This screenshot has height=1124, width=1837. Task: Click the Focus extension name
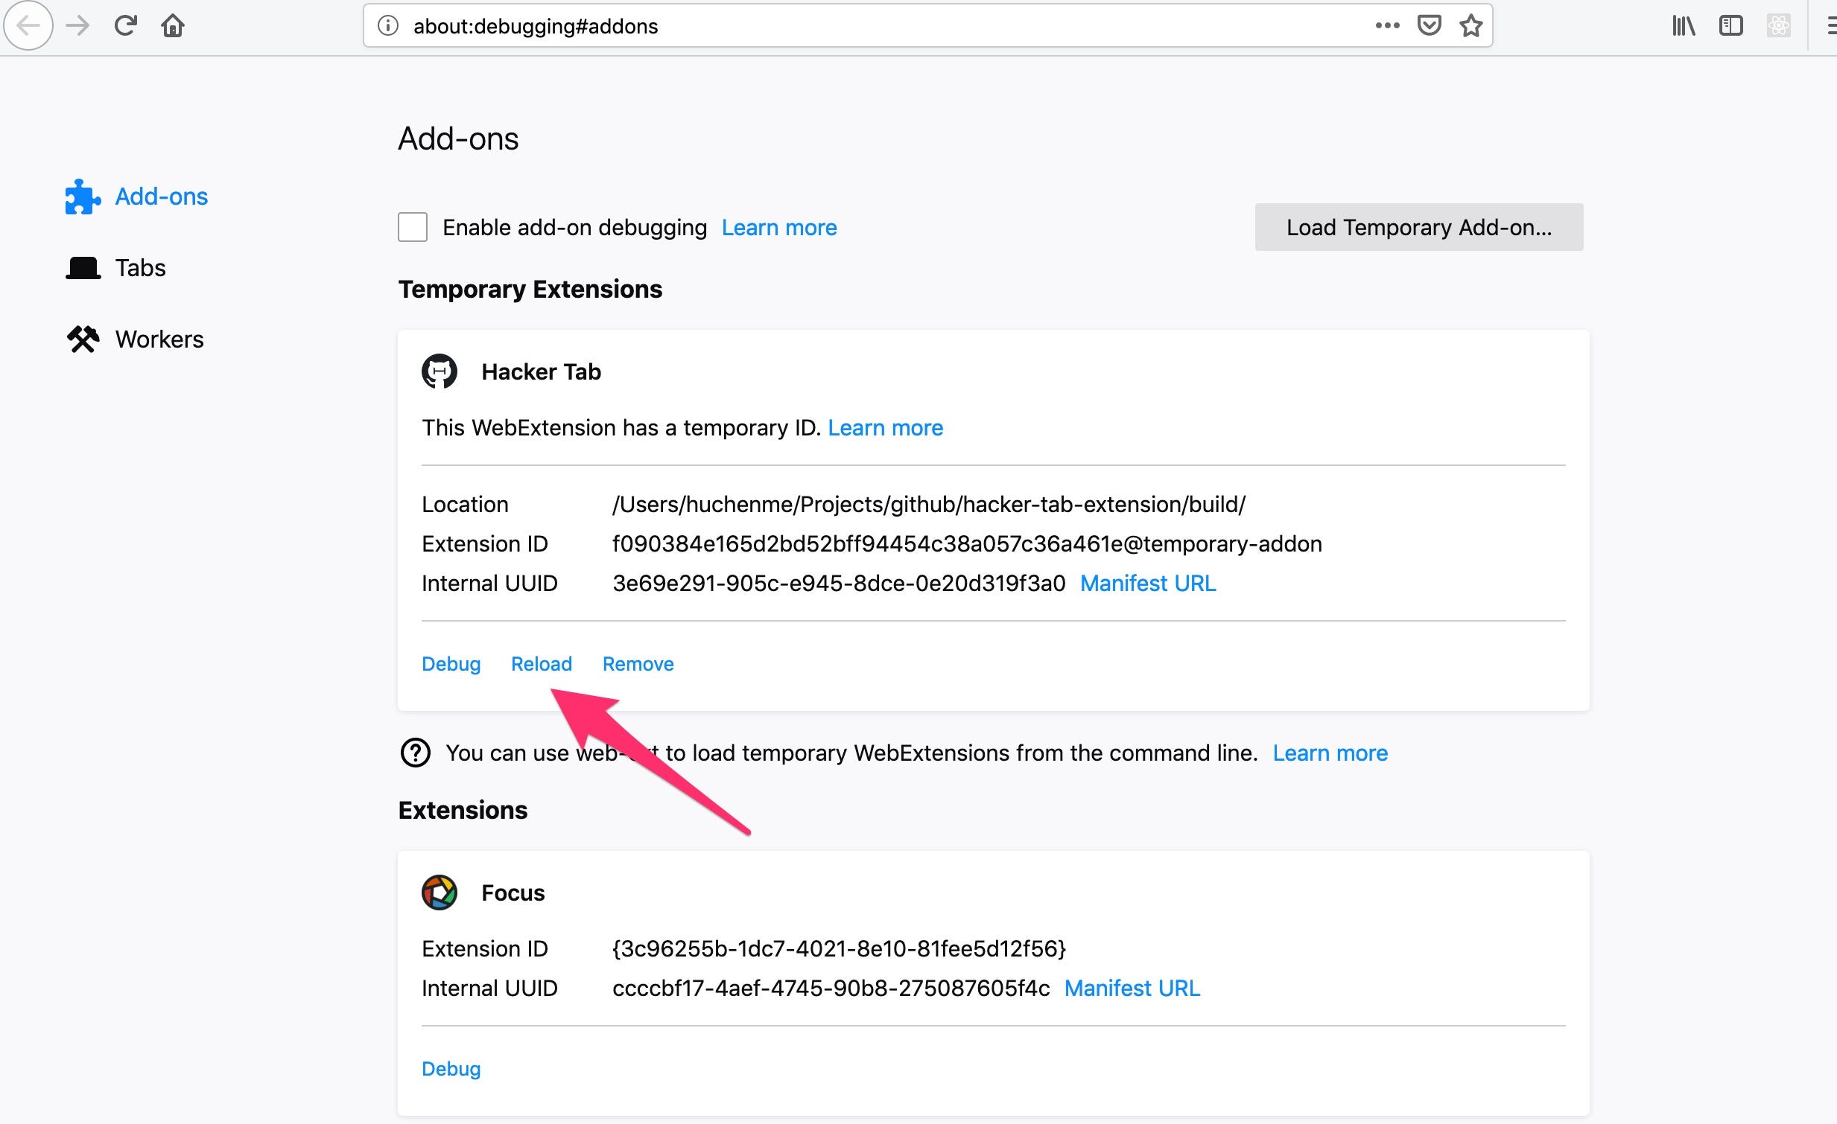[513, 893]
